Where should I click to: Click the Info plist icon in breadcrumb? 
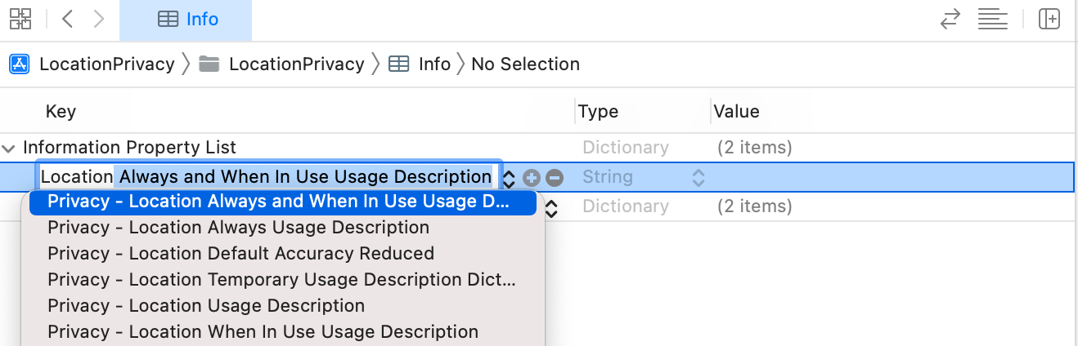click(x=399, y=64)
